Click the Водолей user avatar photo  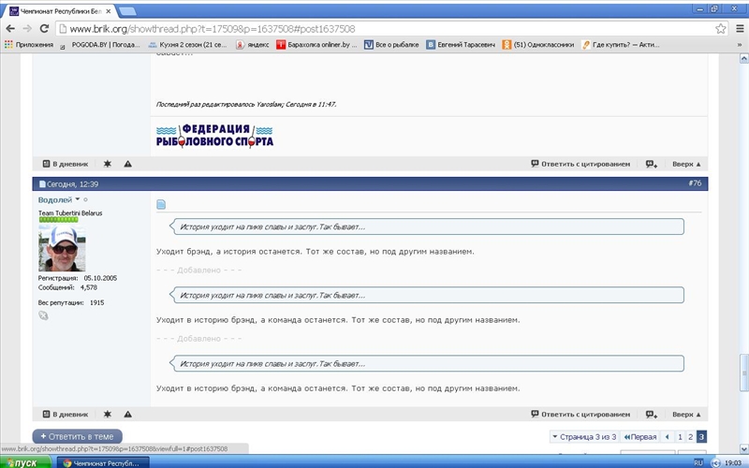[62, 248]
